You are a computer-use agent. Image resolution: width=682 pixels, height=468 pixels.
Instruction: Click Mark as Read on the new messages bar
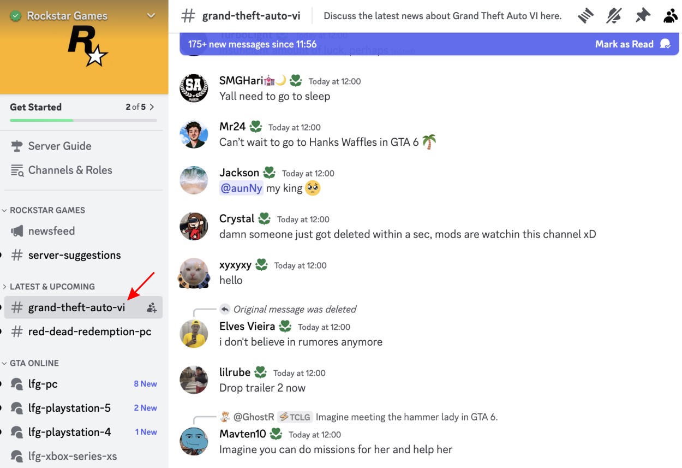[x=624, y=44]
